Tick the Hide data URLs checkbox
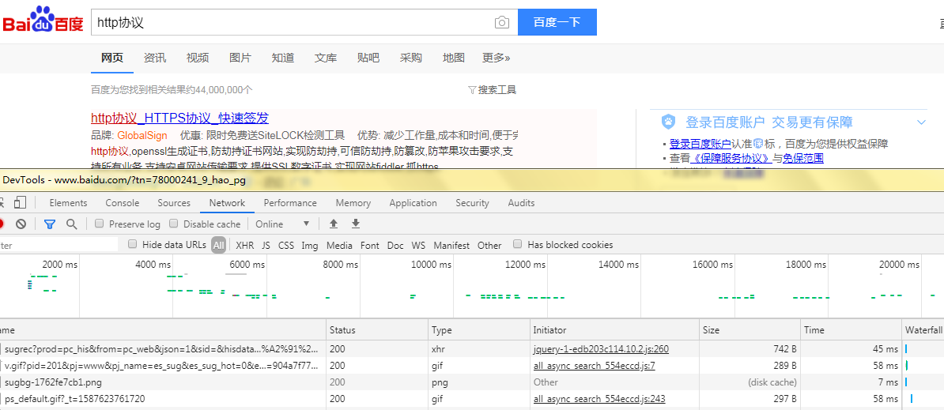This screenshot has height=410, width=944. pyautogui.click(x=133, y=245)
